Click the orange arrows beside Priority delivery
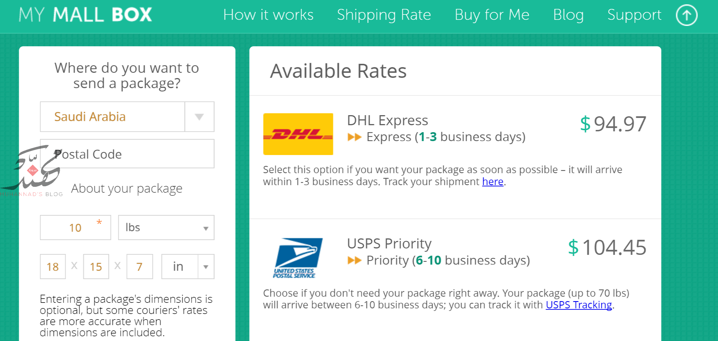Viewport: 718px width, 341px height. click(x=354, y=260)
